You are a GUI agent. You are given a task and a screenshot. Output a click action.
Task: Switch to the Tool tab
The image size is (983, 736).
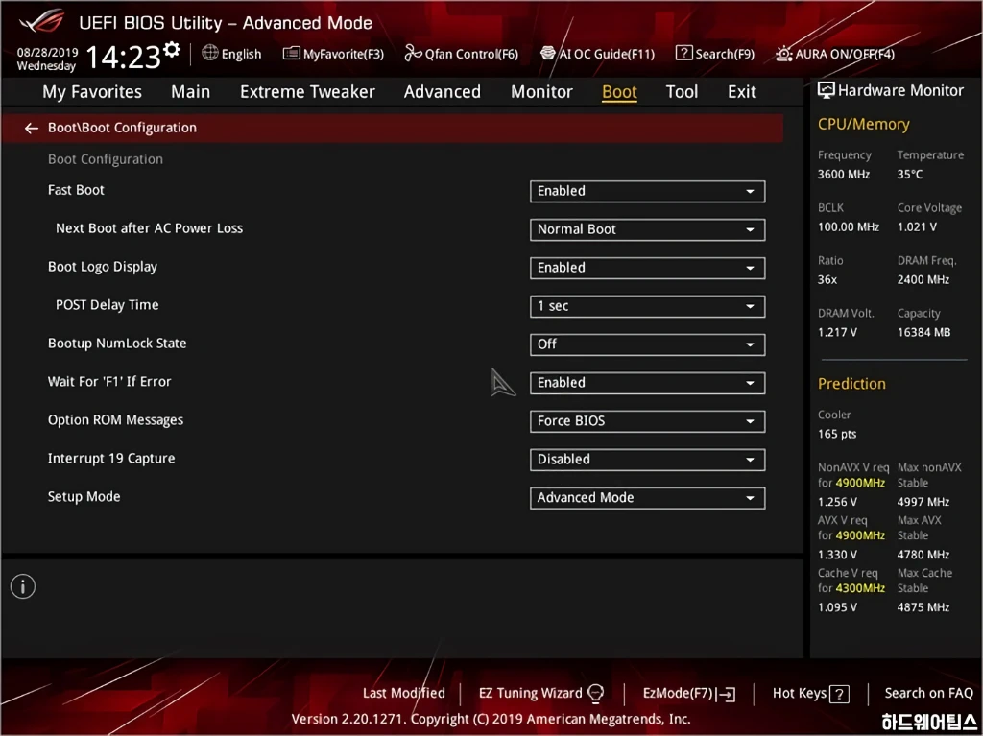tap(682, 91)
